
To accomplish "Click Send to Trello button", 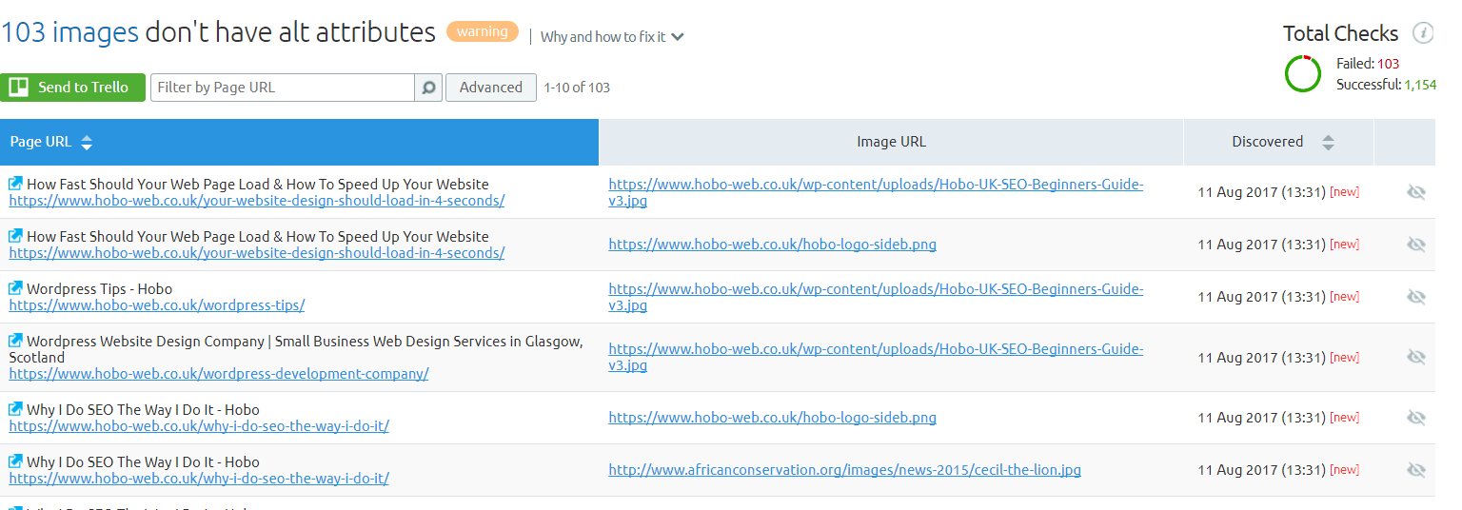I will [72, 88].
